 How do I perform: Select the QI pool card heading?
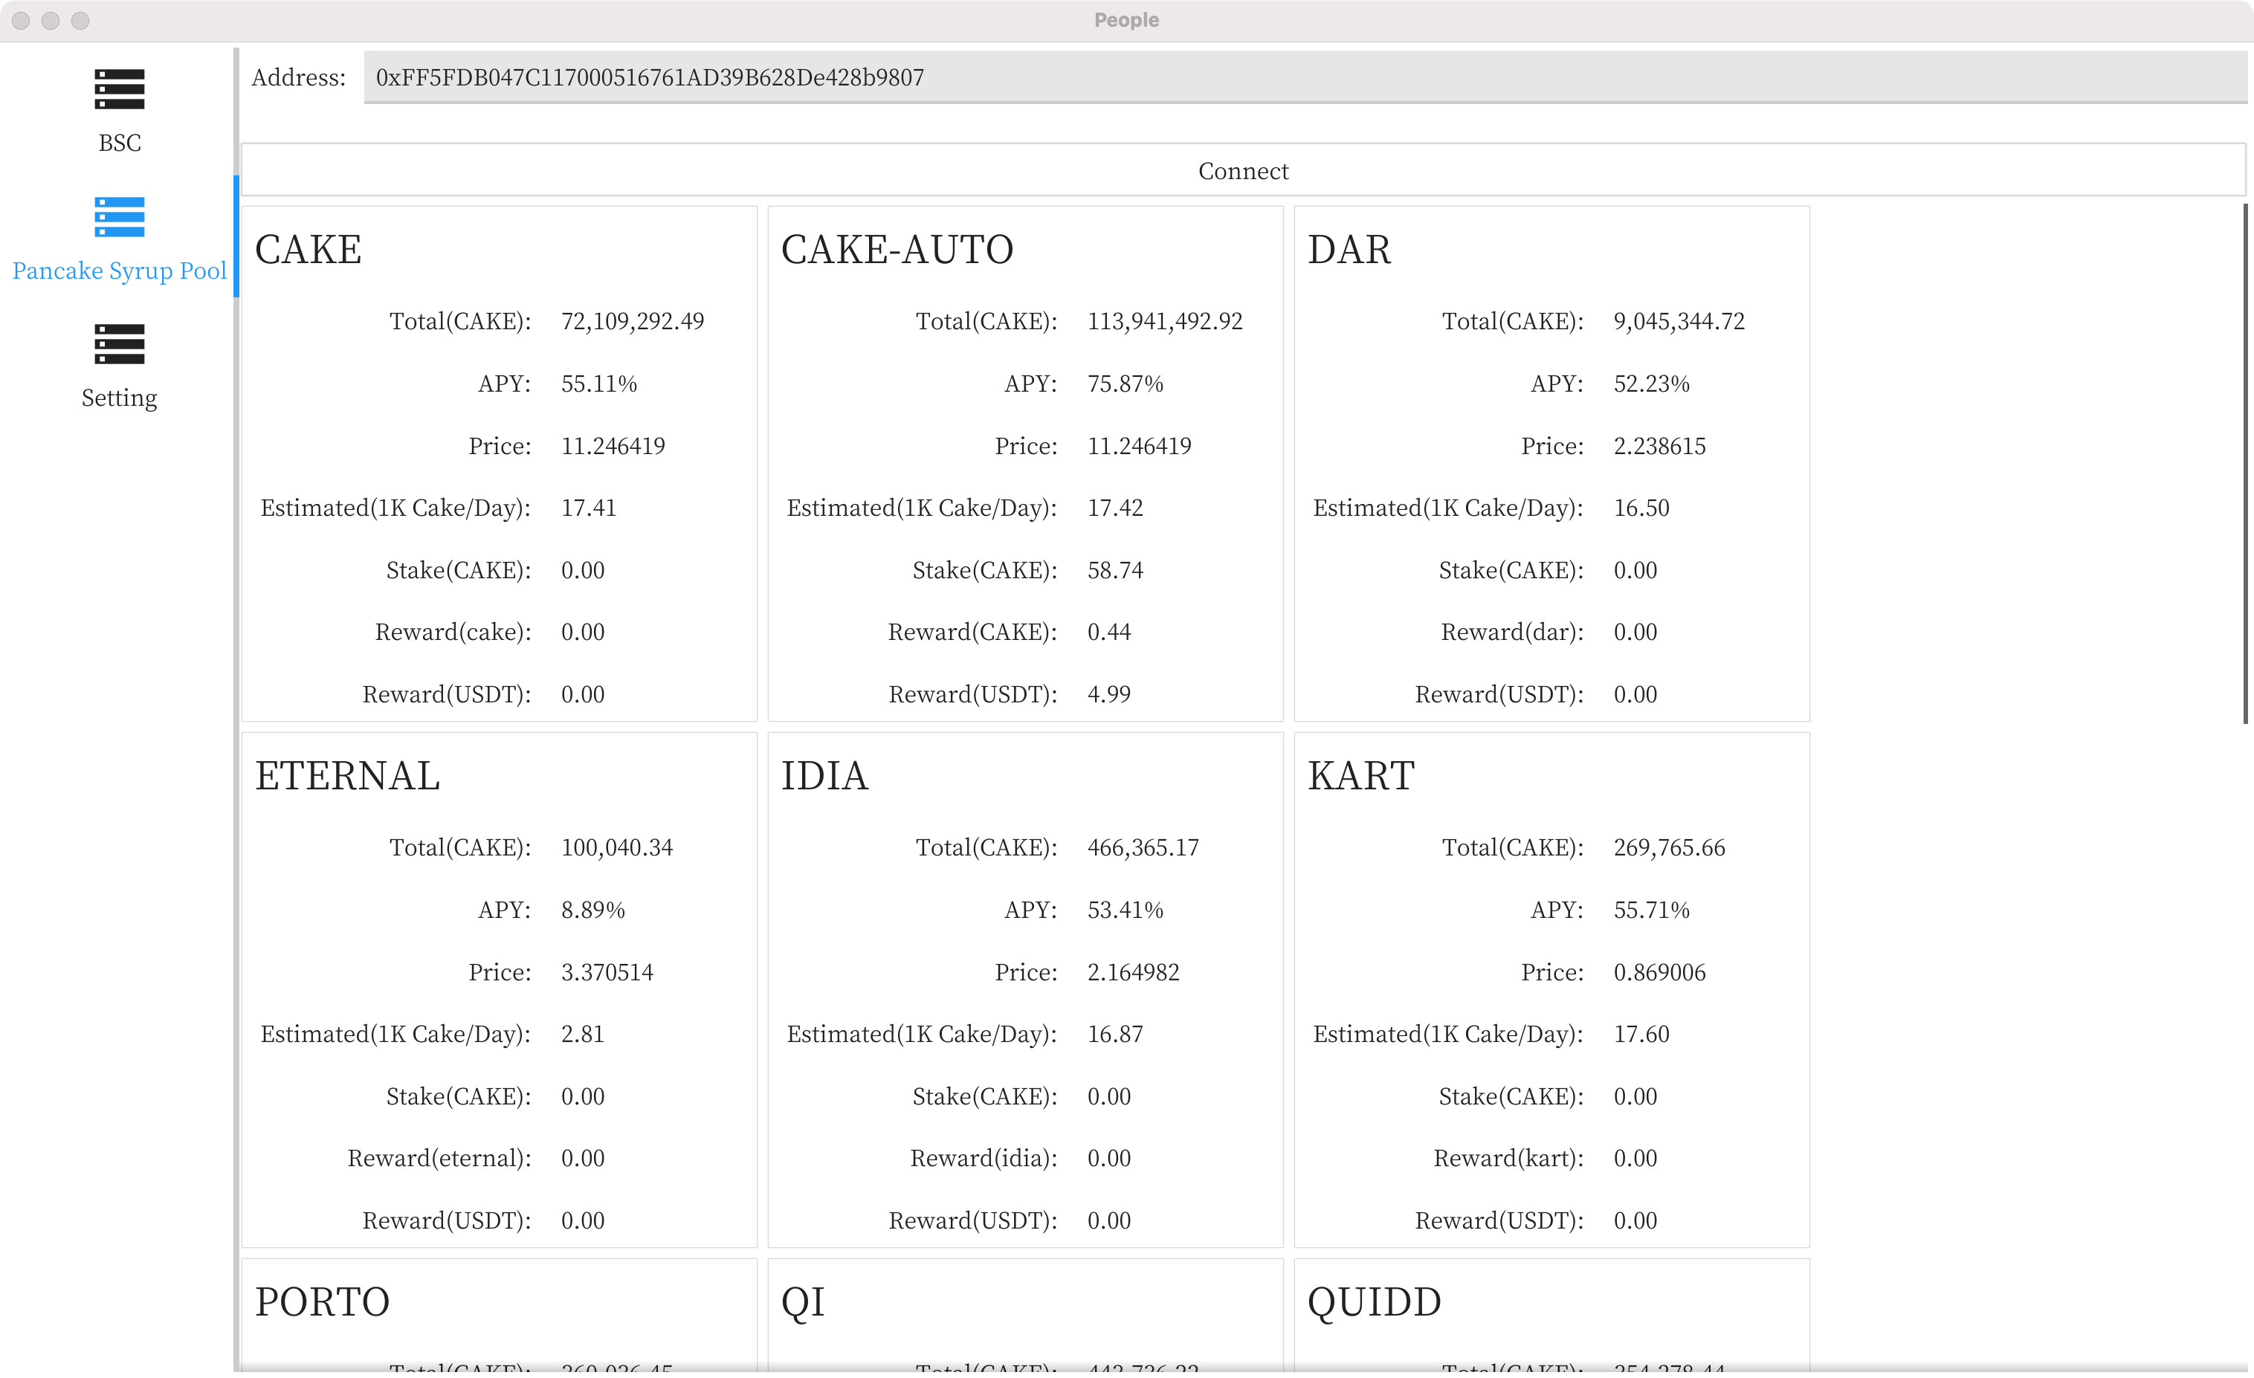(x=802, y=1301)
